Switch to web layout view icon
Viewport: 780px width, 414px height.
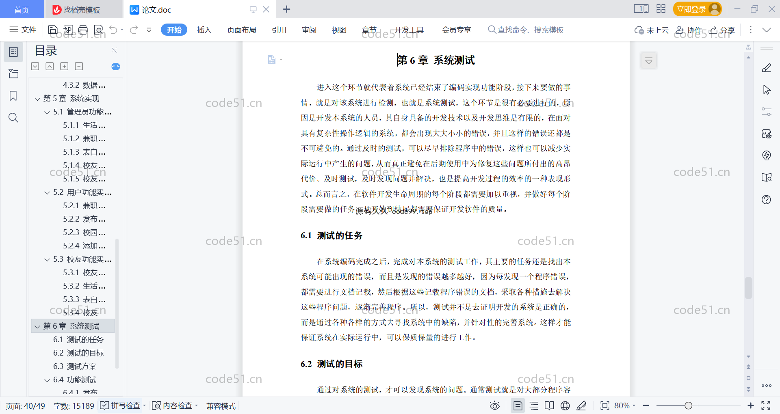click(x=565, y=405)
